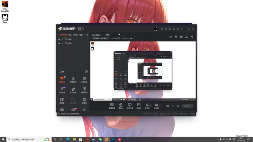Show hidden system tray icons

(x=218, y=139)
